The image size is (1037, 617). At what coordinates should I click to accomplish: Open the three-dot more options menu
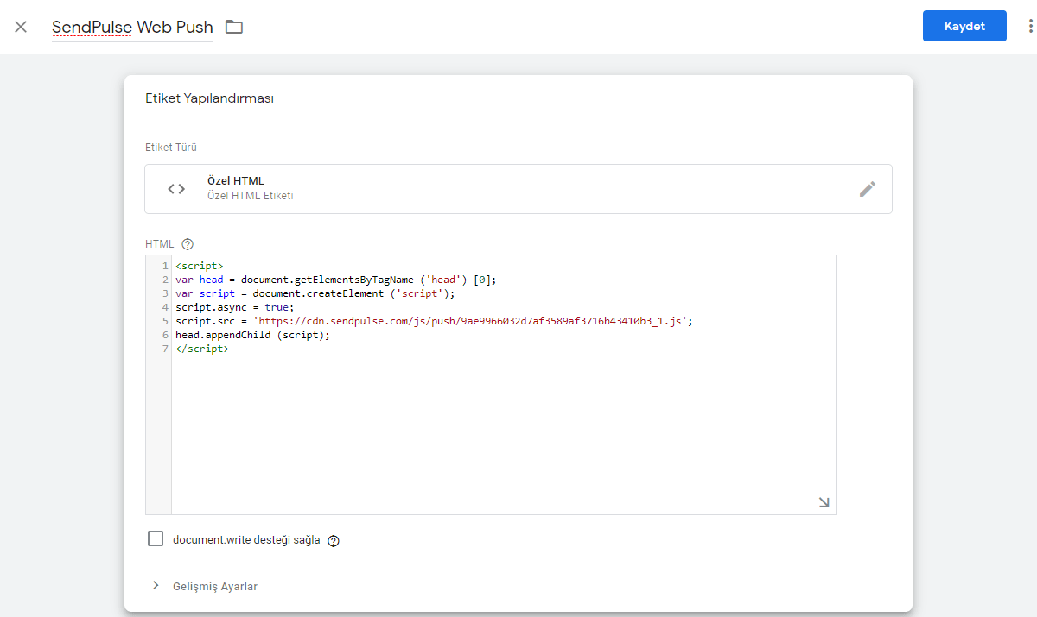tap(1029, 26)
